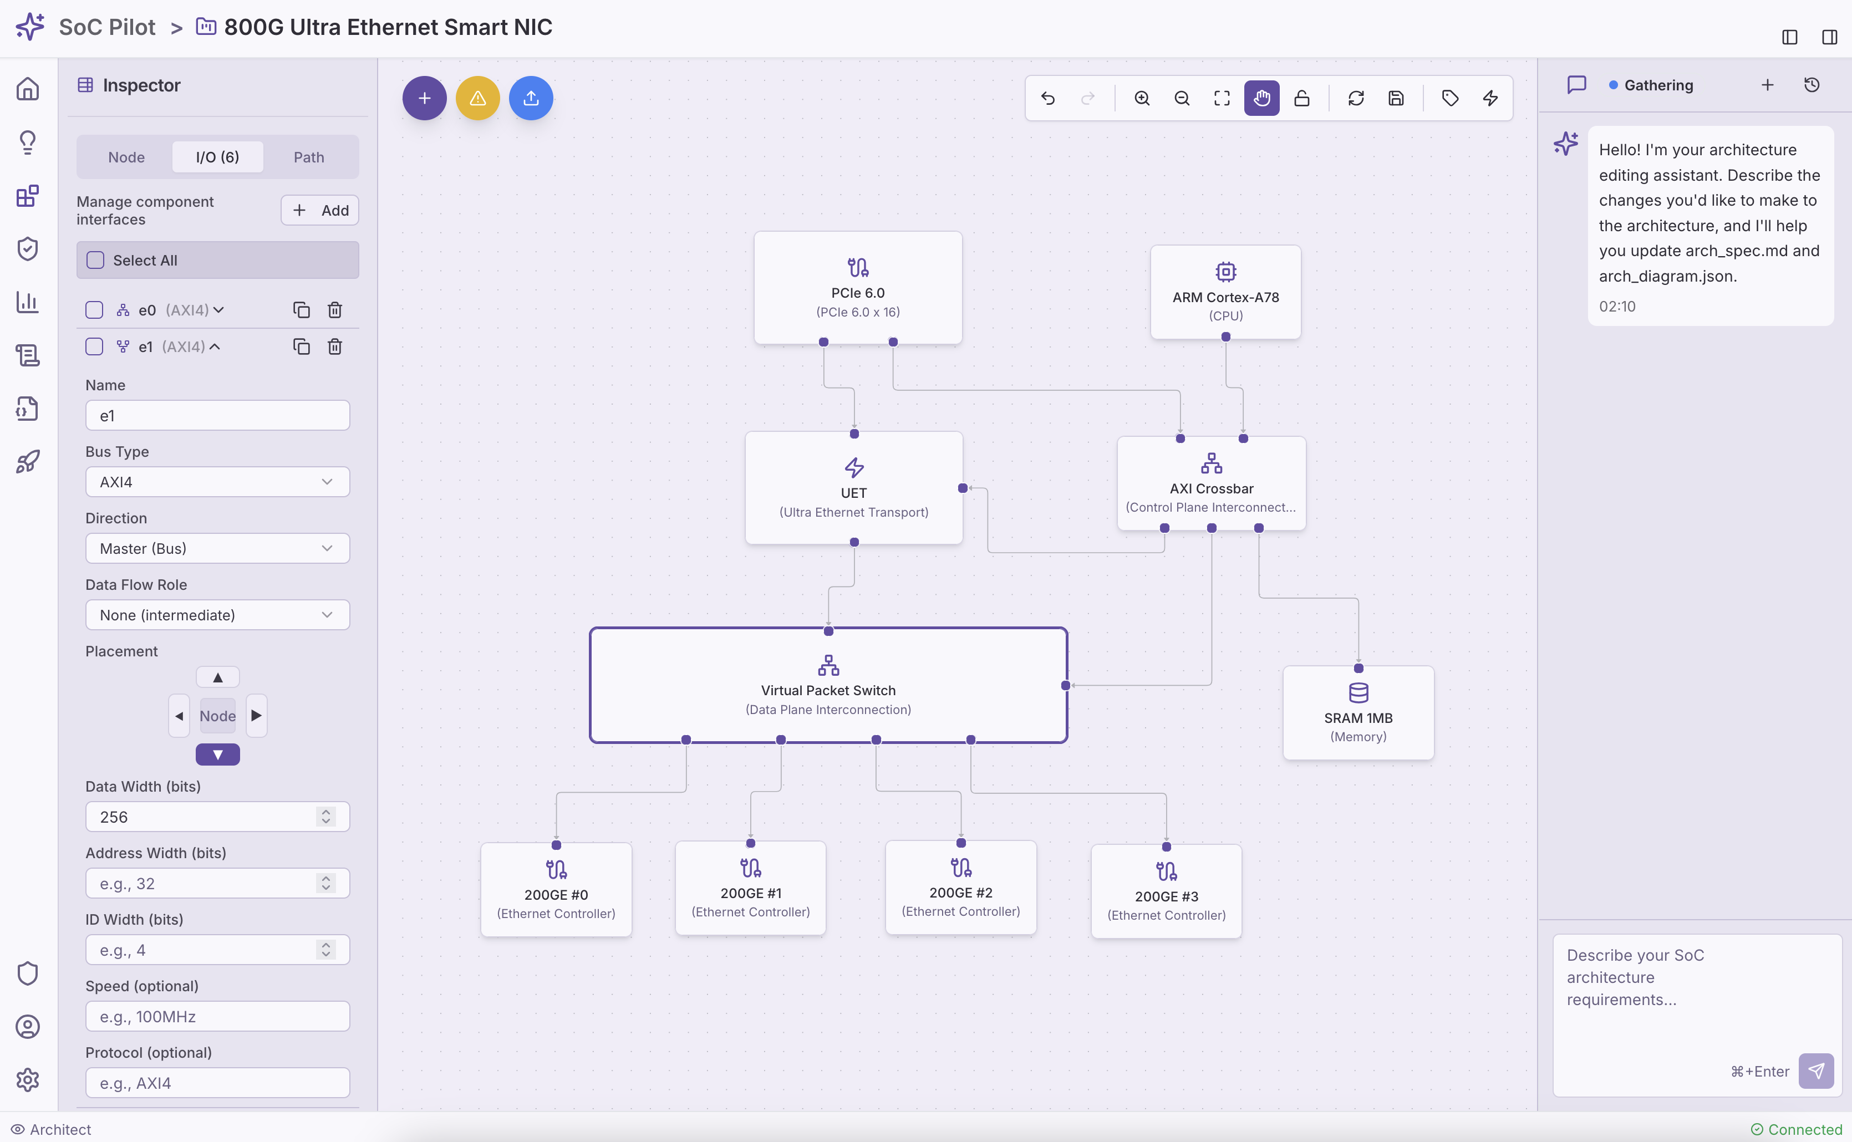Open chat history clock icon
Image resolution: width=1852 pixels, height=1142 pixels.
(1811, 85)
